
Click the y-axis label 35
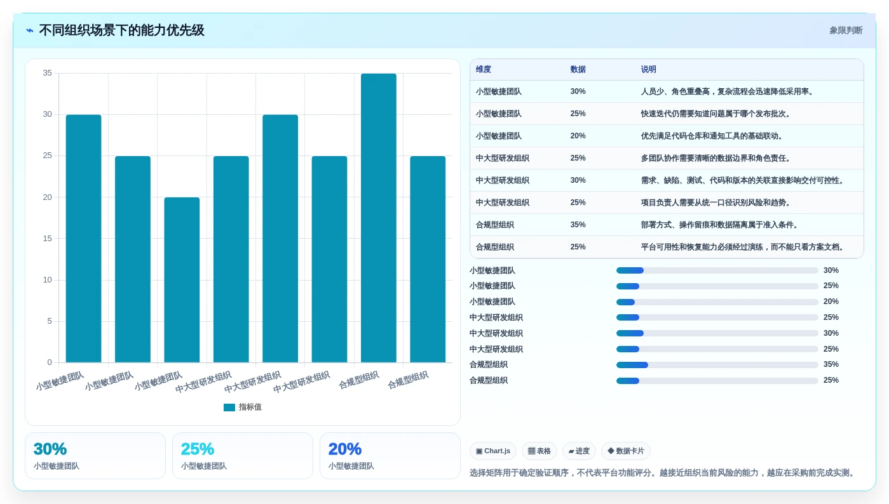[48, 73]
